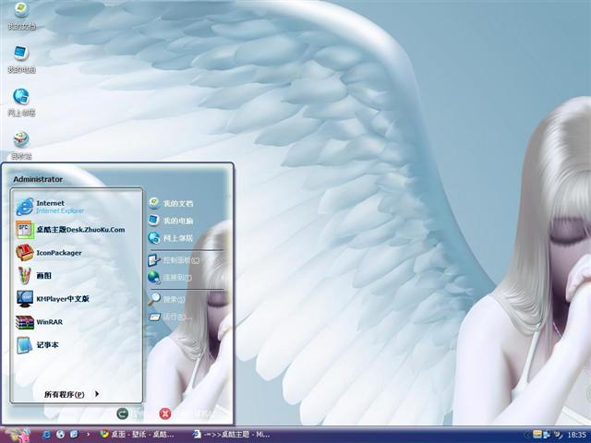Launch 记事本 (Notepad)
591x443 pixels.
47,345
